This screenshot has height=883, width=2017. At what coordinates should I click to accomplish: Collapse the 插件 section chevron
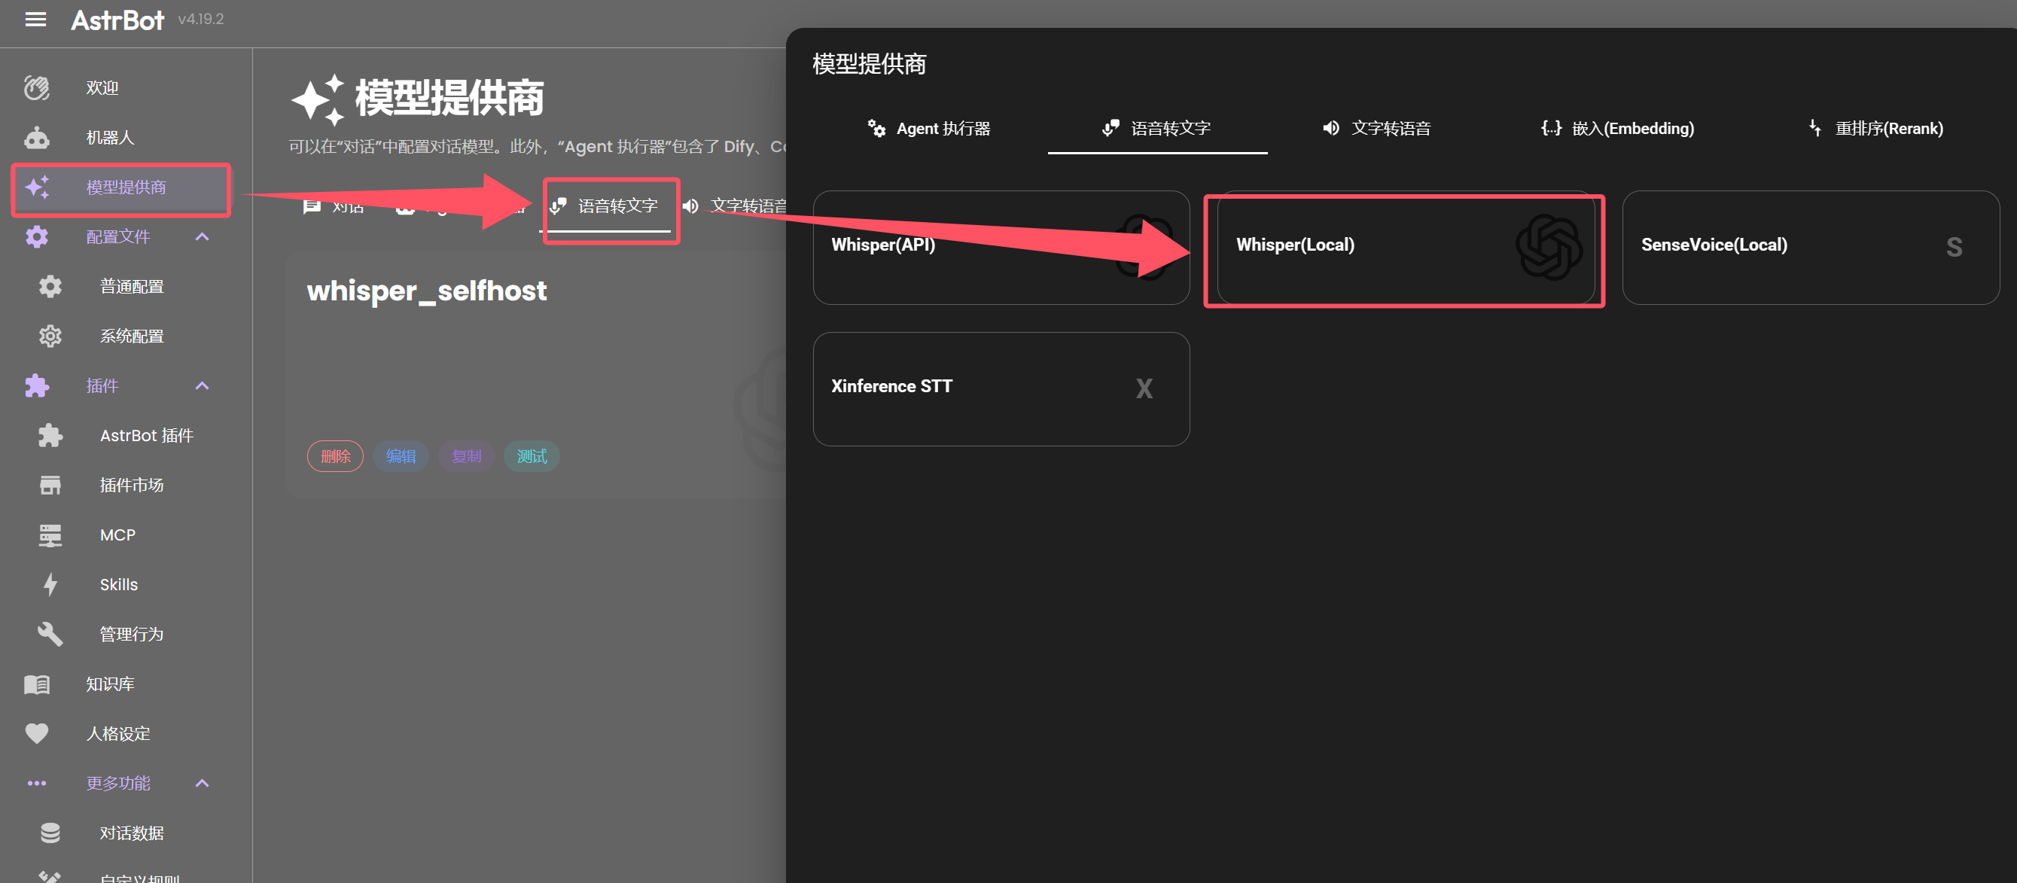point(202,386)
